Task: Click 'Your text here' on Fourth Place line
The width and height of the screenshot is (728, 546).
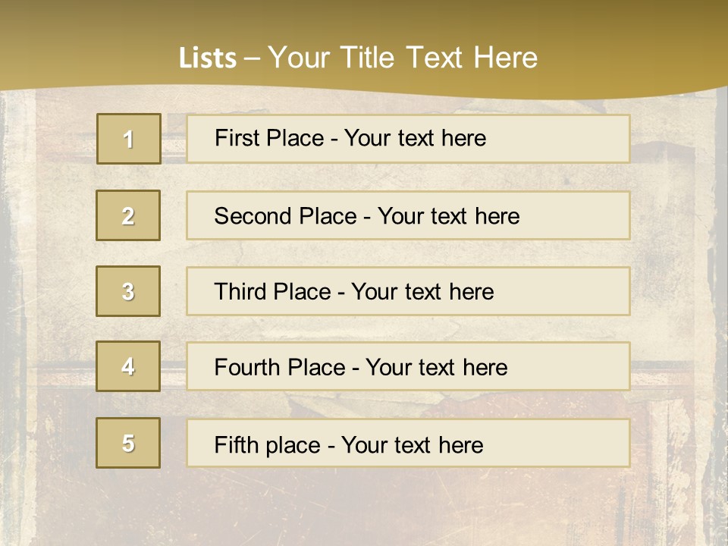Action: point(436,368)
